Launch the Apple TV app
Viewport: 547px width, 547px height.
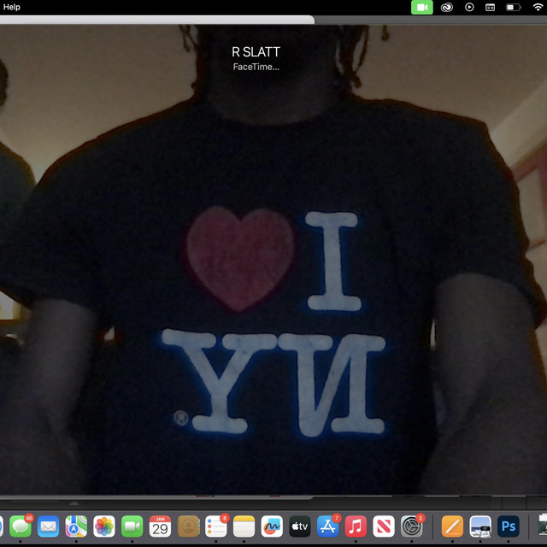[x=299, y=526]
